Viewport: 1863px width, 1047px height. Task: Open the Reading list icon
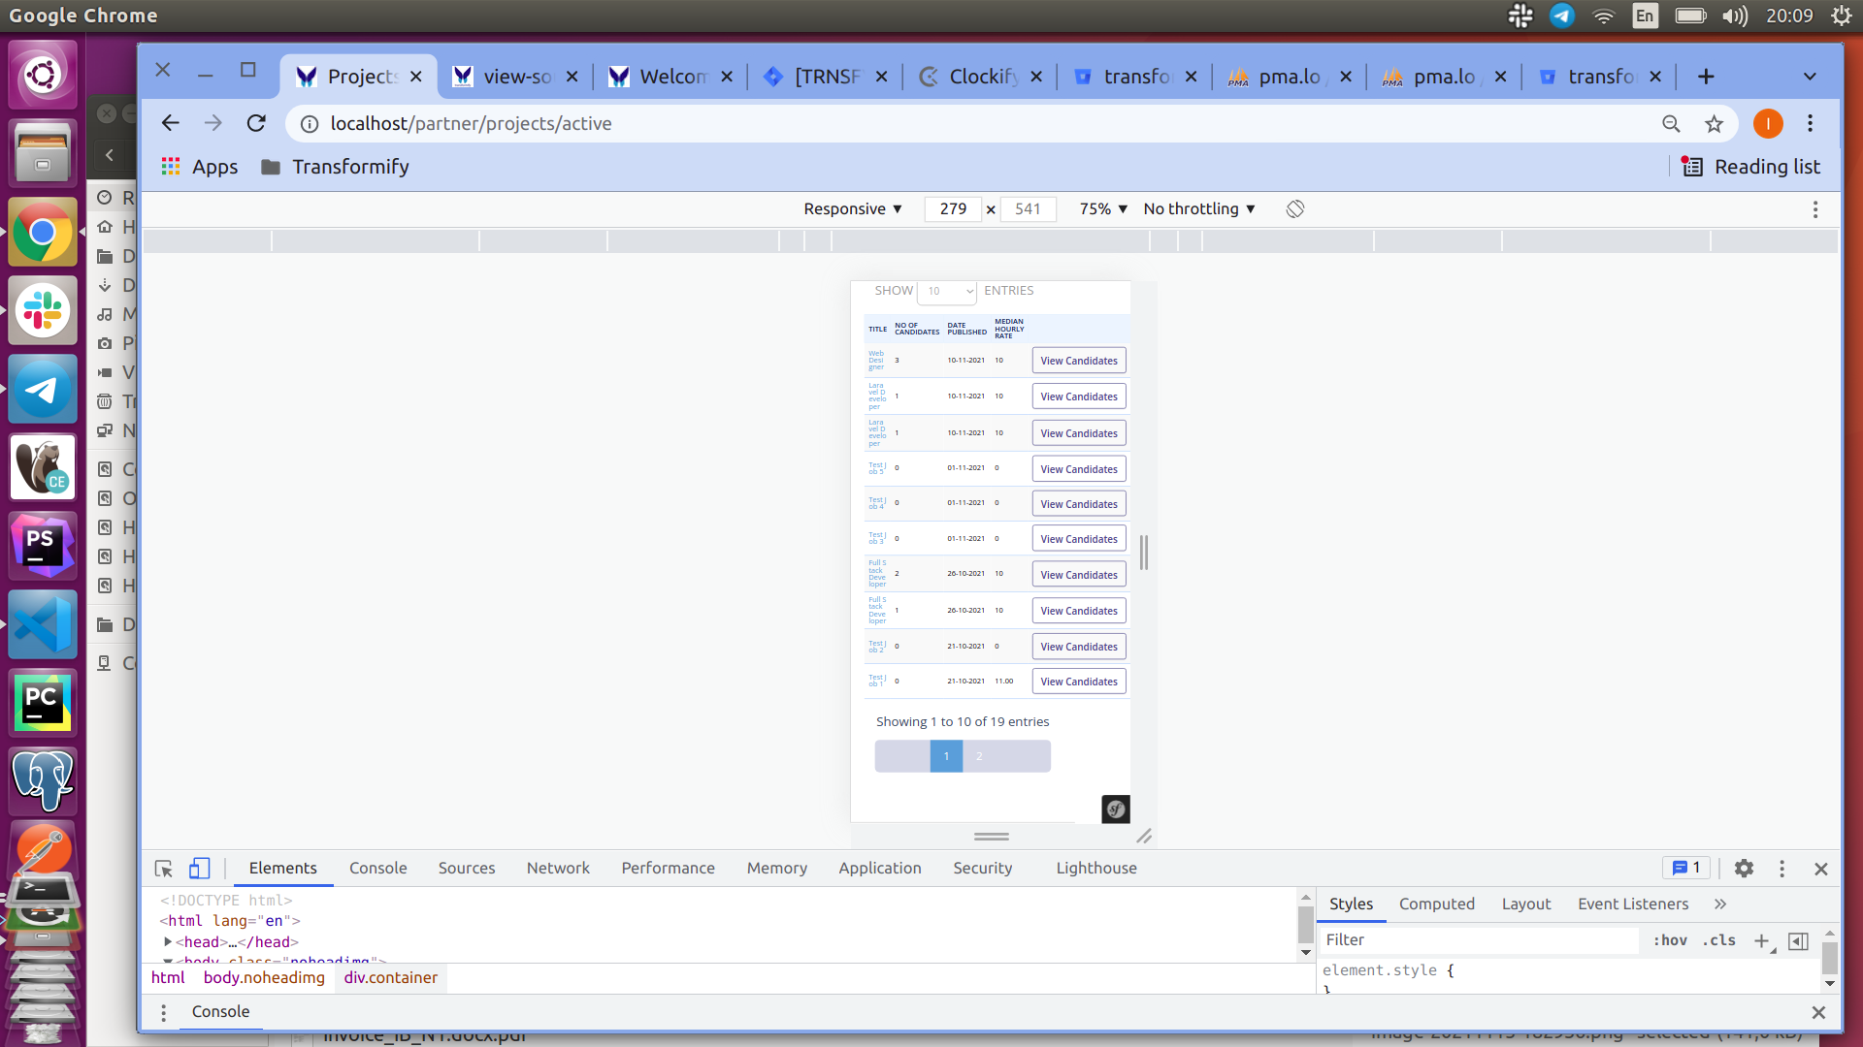(x=1692, y=167)
